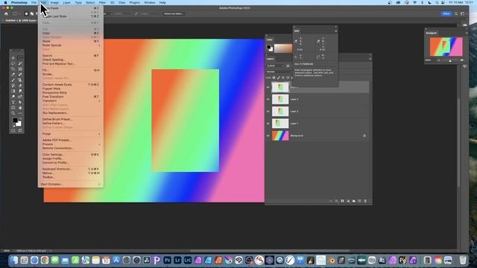Click the Home icon in options bar

pos(6,13)
